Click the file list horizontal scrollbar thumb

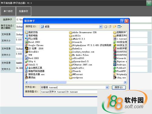pos(47,82)
